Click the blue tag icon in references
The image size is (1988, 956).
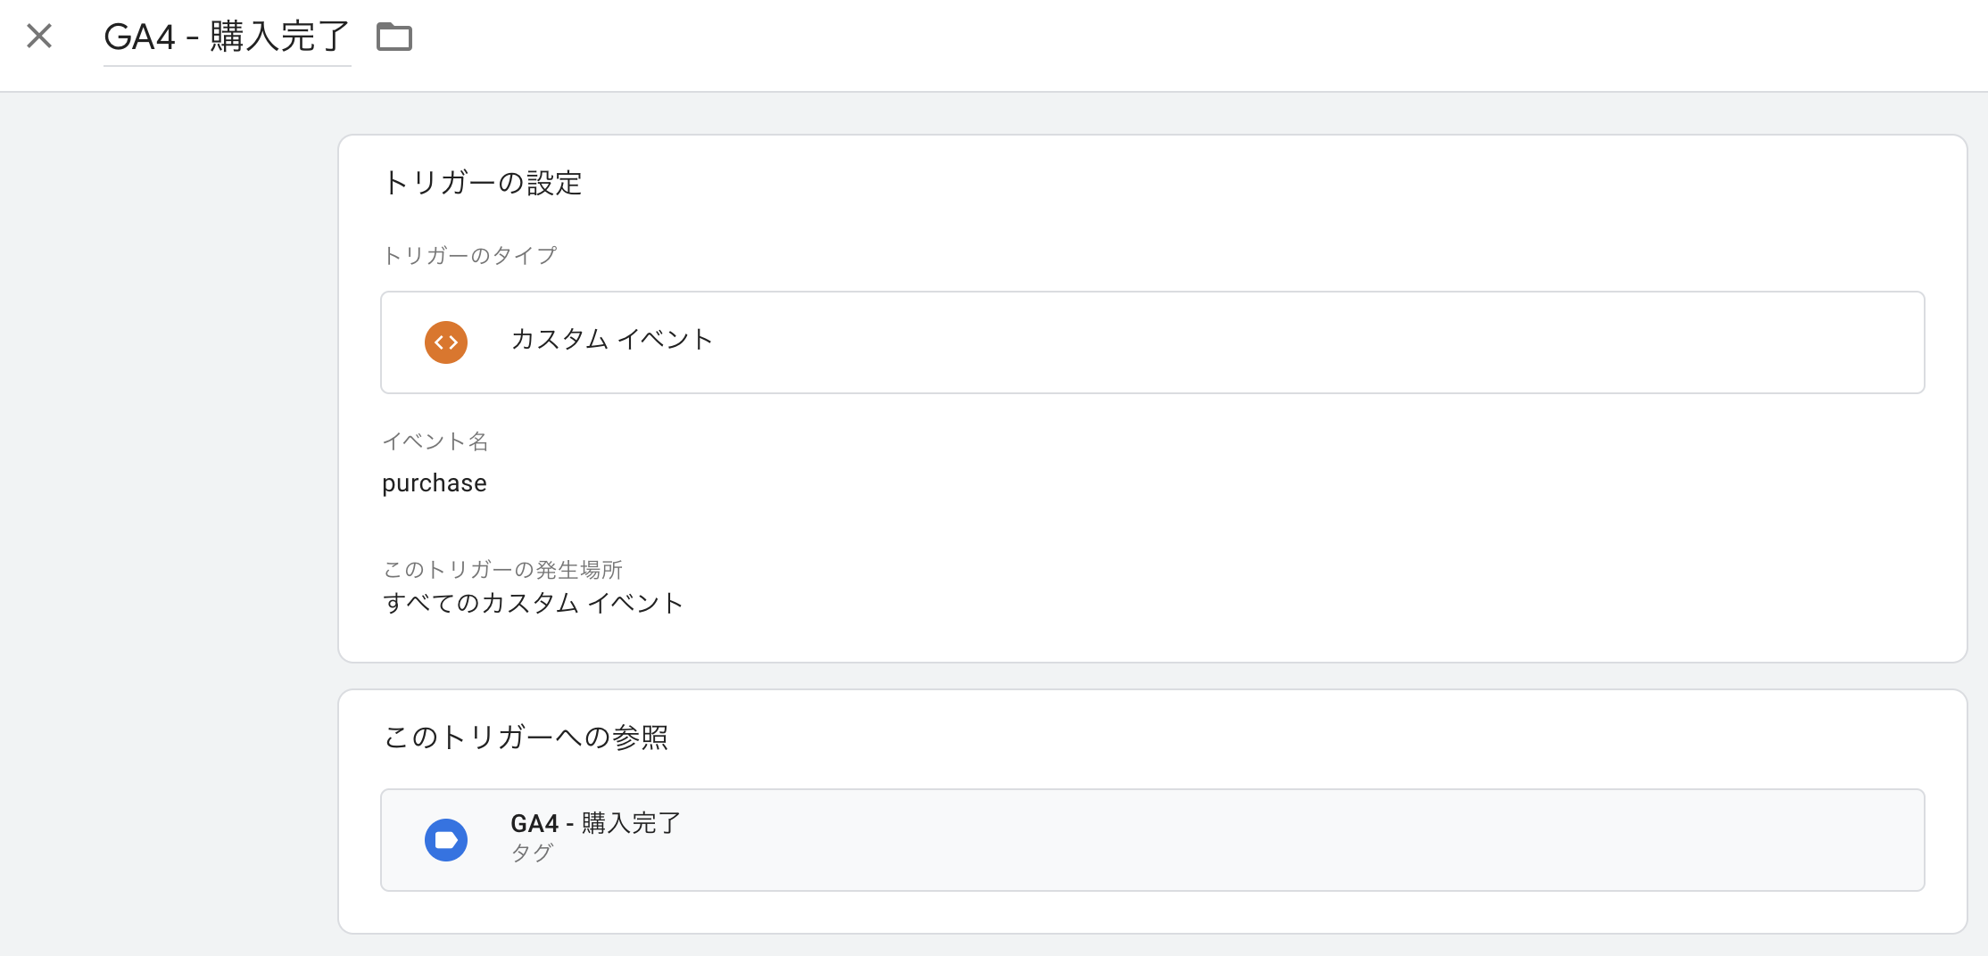click(446, 840)
